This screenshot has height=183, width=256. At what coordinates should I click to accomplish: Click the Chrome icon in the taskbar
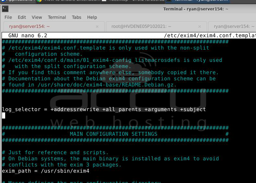point(39,1)
